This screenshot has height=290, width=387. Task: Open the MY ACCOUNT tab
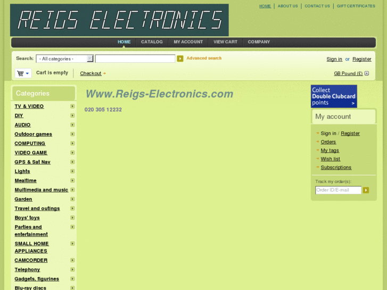(188, 42)
